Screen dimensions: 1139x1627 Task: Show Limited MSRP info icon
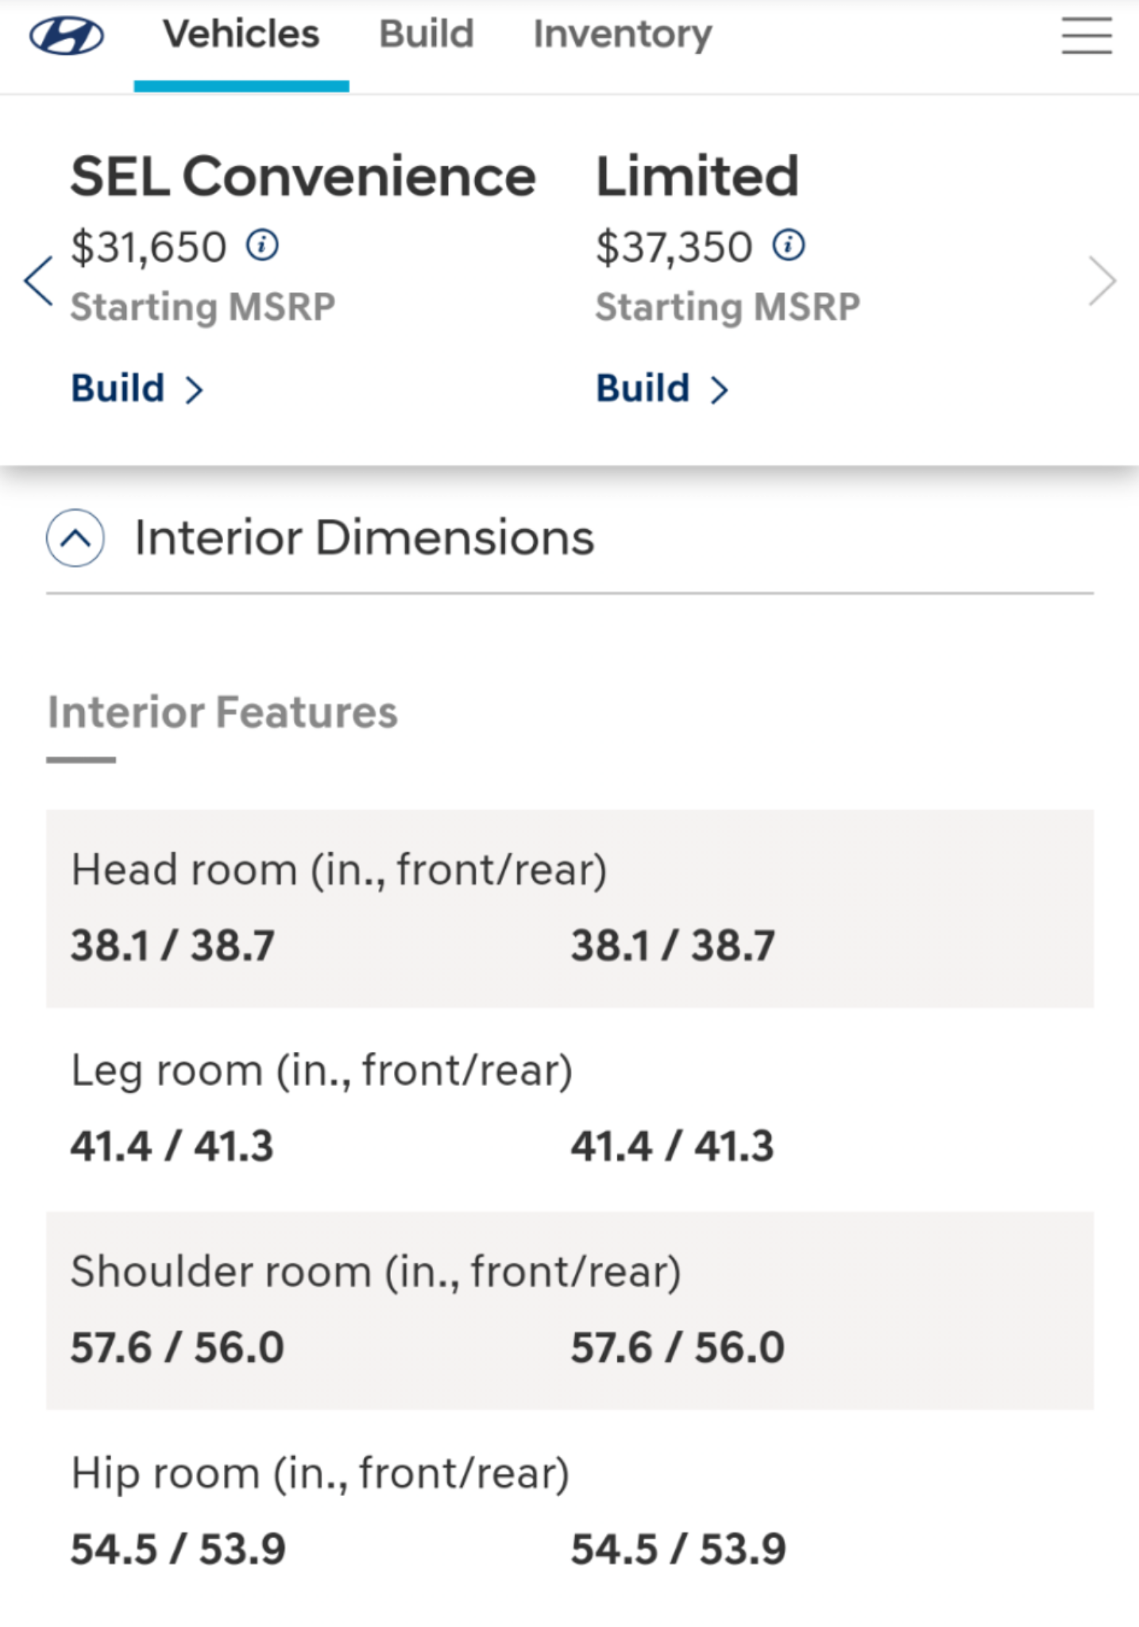[788, 245]
